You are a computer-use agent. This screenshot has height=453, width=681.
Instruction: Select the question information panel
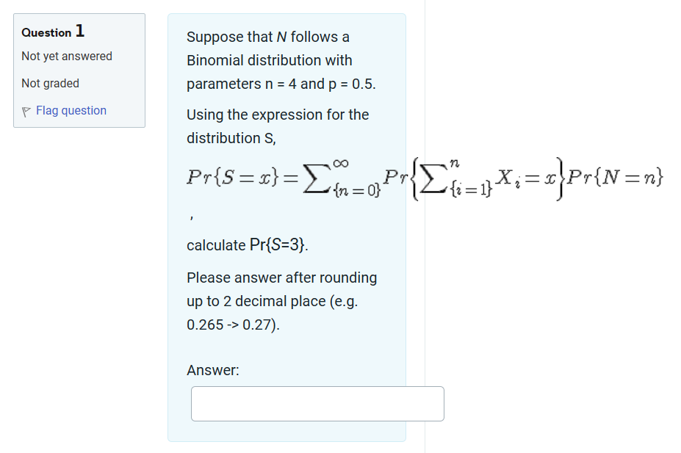pos(79,70)
